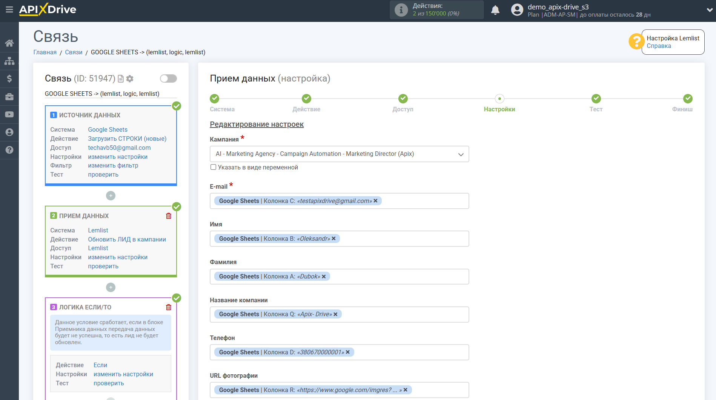Go to Система step
This screenshot has height=400, width=716.
(215, 98)
